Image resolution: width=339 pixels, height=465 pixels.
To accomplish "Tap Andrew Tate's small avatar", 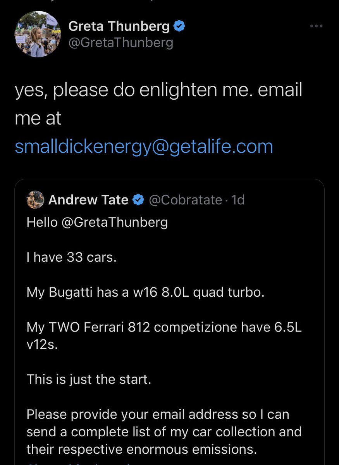I will point(35,200).
